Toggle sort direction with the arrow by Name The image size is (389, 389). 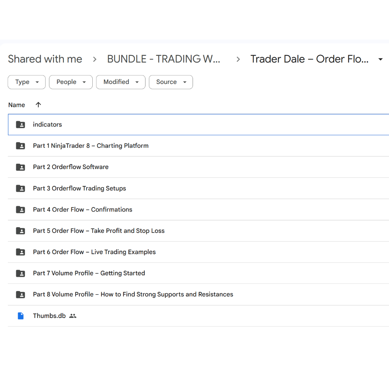click(x=38, y=105)
